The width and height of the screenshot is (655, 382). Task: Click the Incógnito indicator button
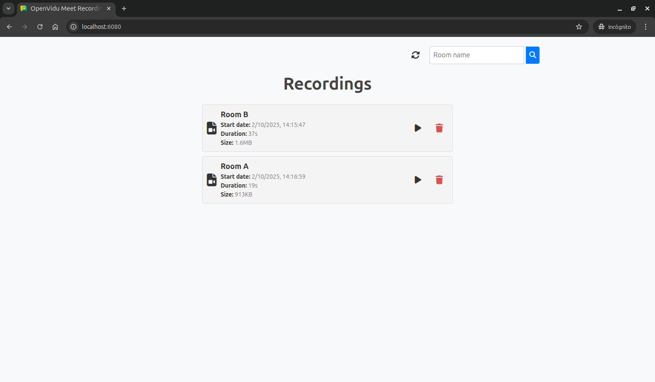[x=614, y=27]
